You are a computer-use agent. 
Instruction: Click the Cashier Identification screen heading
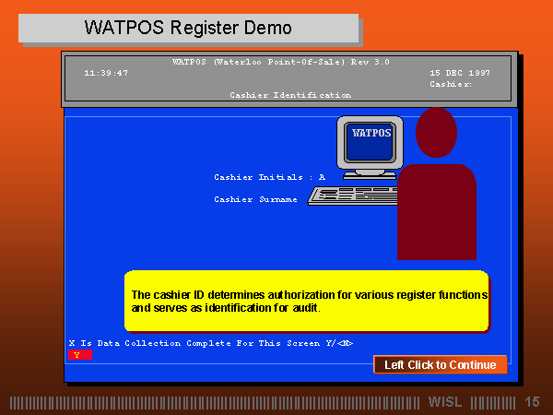(289, 95)
